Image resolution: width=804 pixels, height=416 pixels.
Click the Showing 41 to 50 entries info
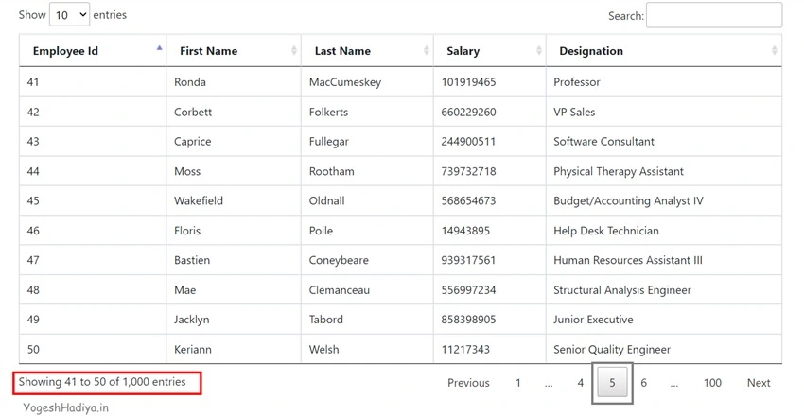102,382
